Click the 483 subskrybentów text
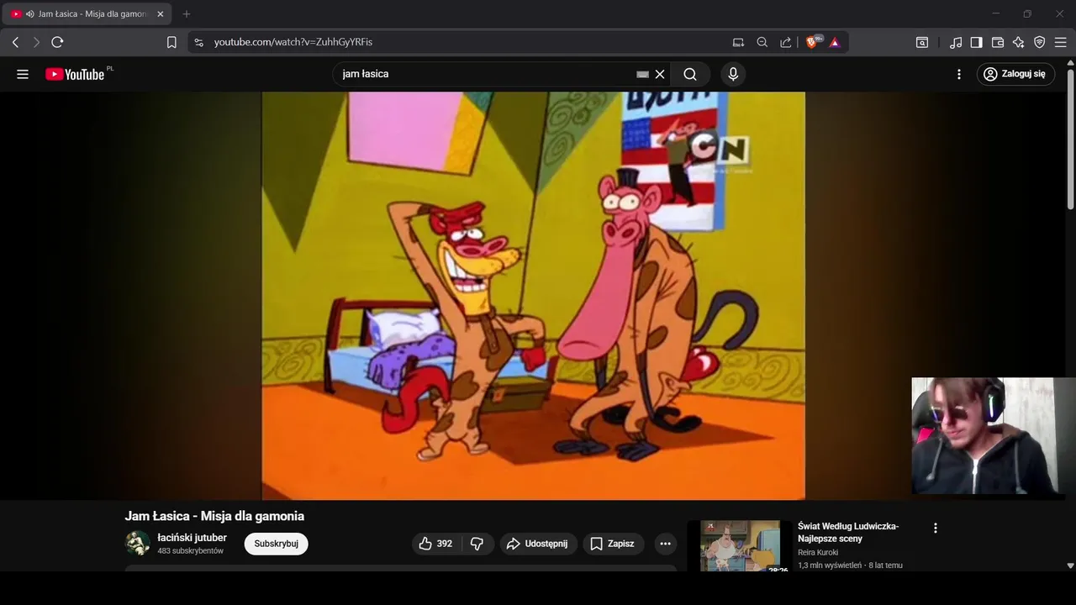 click(x=190, y=551)
